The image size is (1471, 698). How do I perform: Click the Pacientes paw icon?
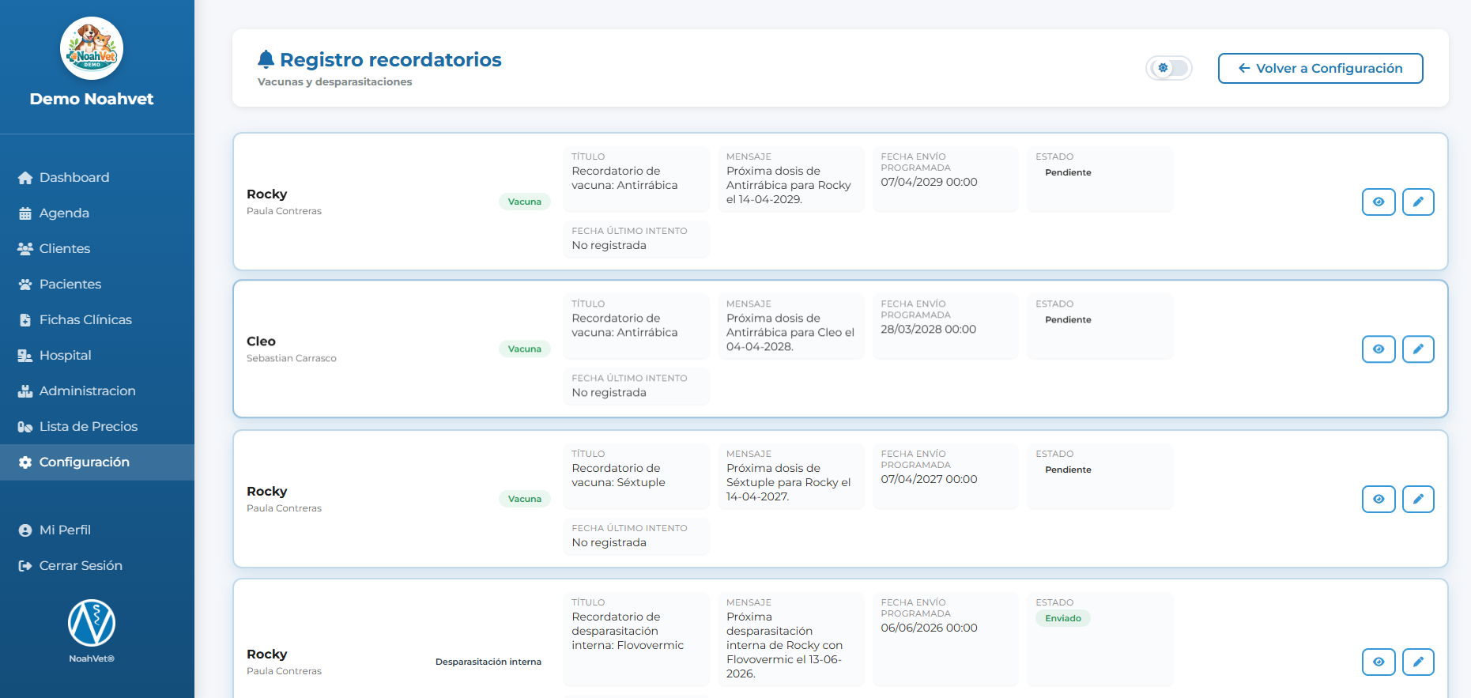pyautogui.click(x=25, y=285)
